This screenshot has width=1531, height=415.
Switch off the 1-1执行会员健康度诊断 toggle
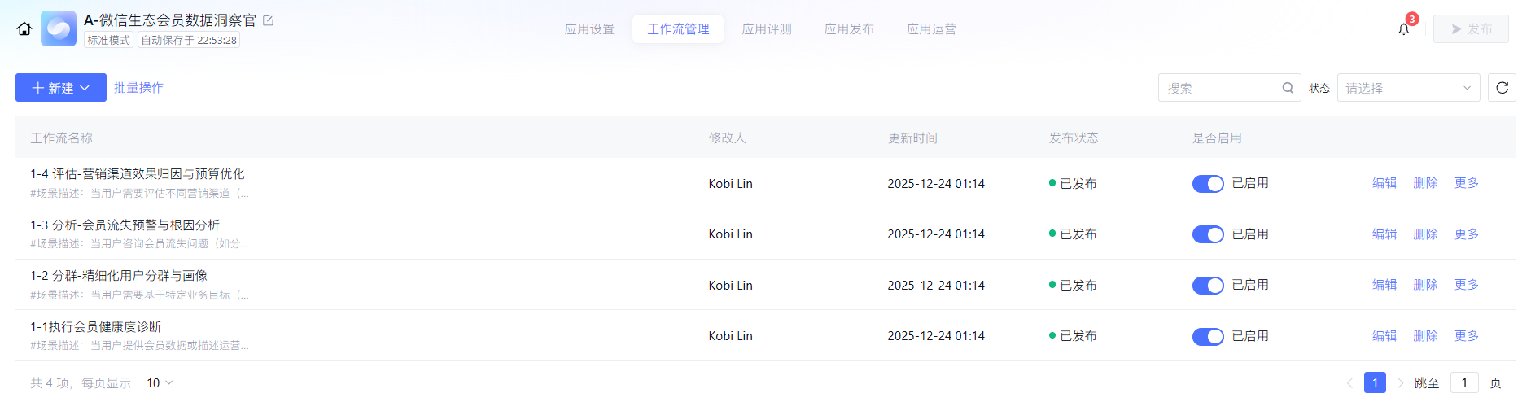[x=1208, y=336]
